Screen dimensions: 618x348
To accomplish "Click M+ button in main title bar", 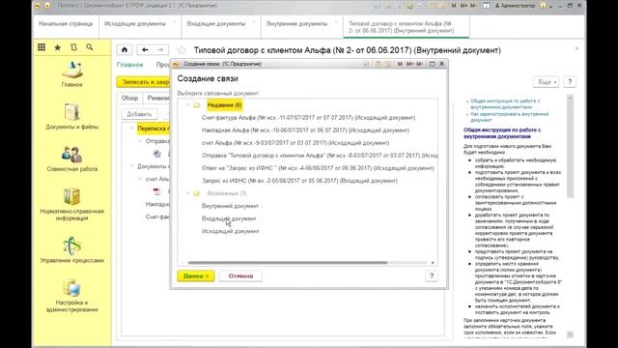I will 463,6.
